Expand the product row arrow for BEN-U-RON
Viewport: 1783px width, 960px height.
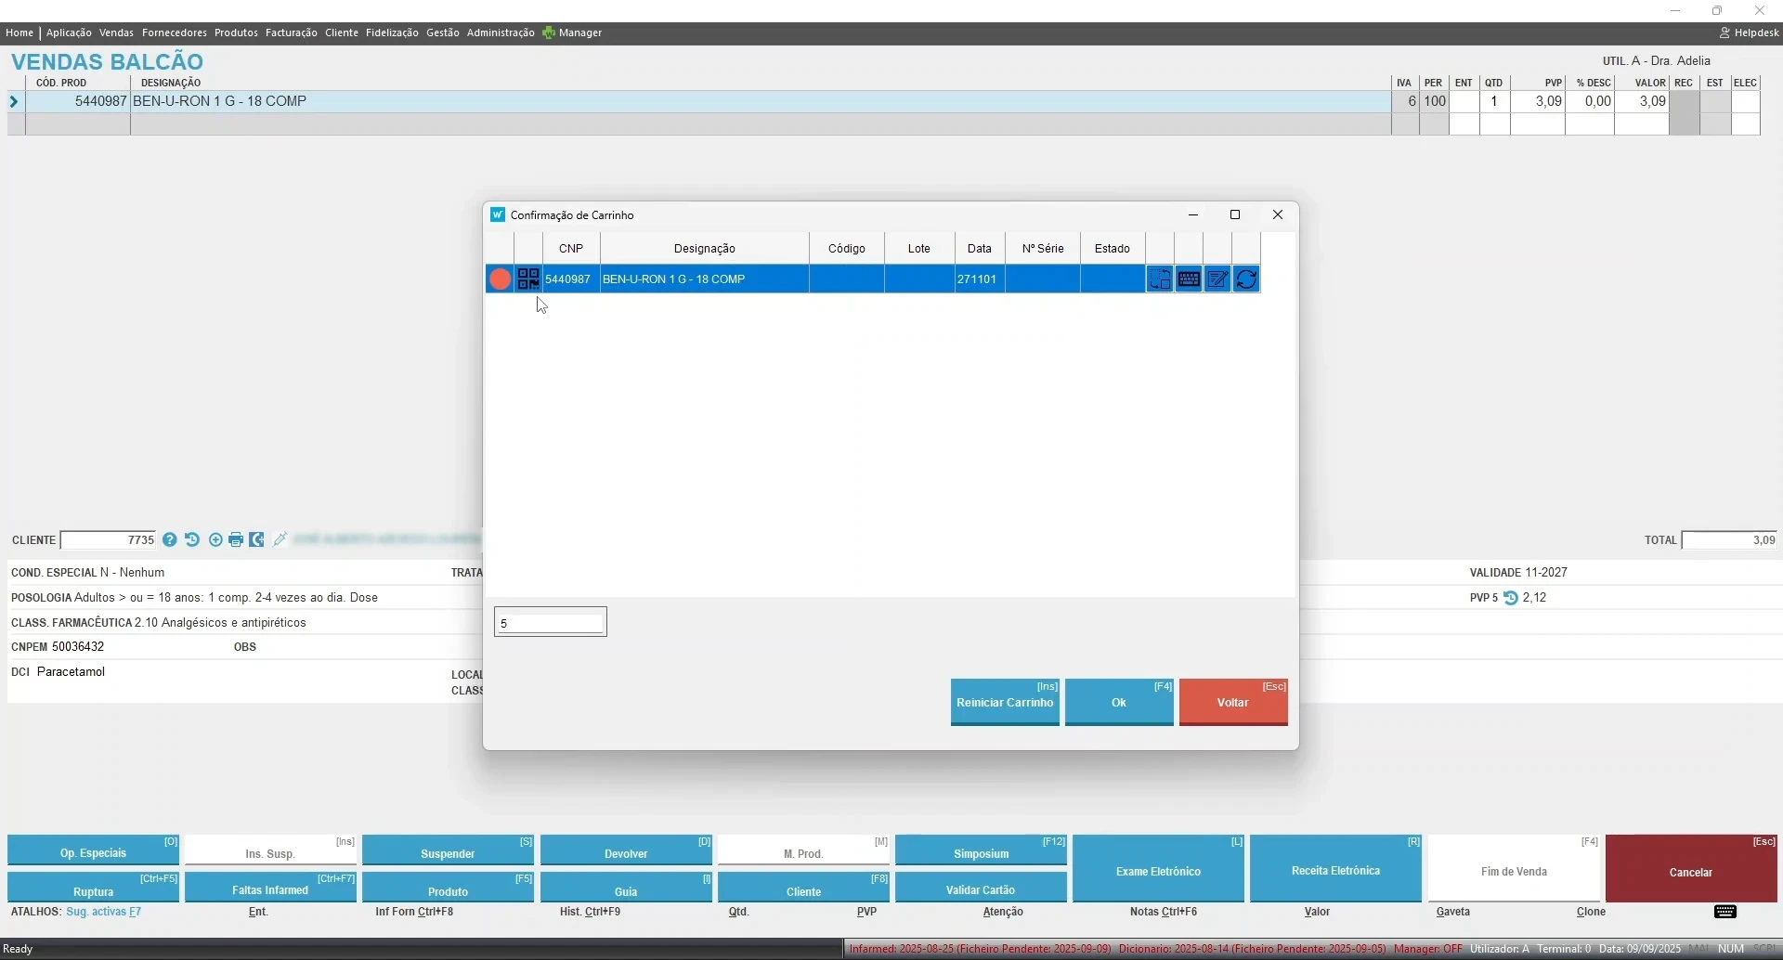14,101
